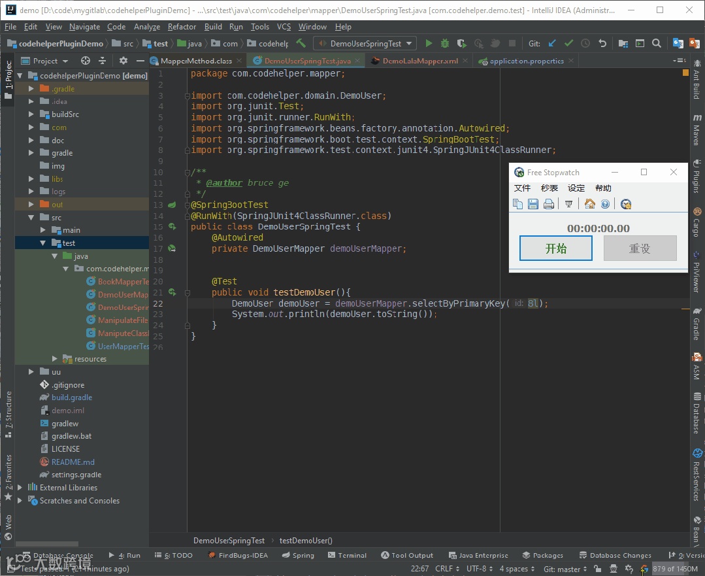Viewport: 705px width, 576px height.
Task: Start debugging with the green bug icon
Action: [x=445, y=44]
